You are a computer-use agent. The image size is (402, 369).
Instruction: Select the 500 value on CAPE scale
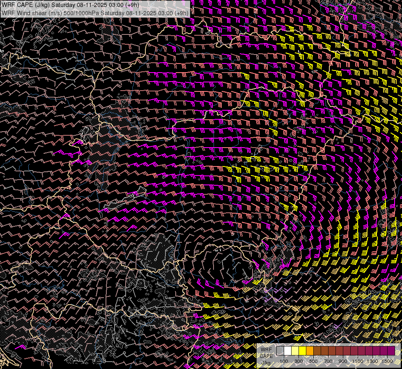tap(314, 361)
